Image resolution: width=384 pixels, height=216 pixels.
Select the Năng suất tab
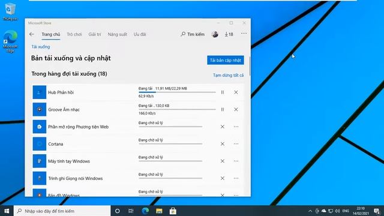tap(118, 34)
